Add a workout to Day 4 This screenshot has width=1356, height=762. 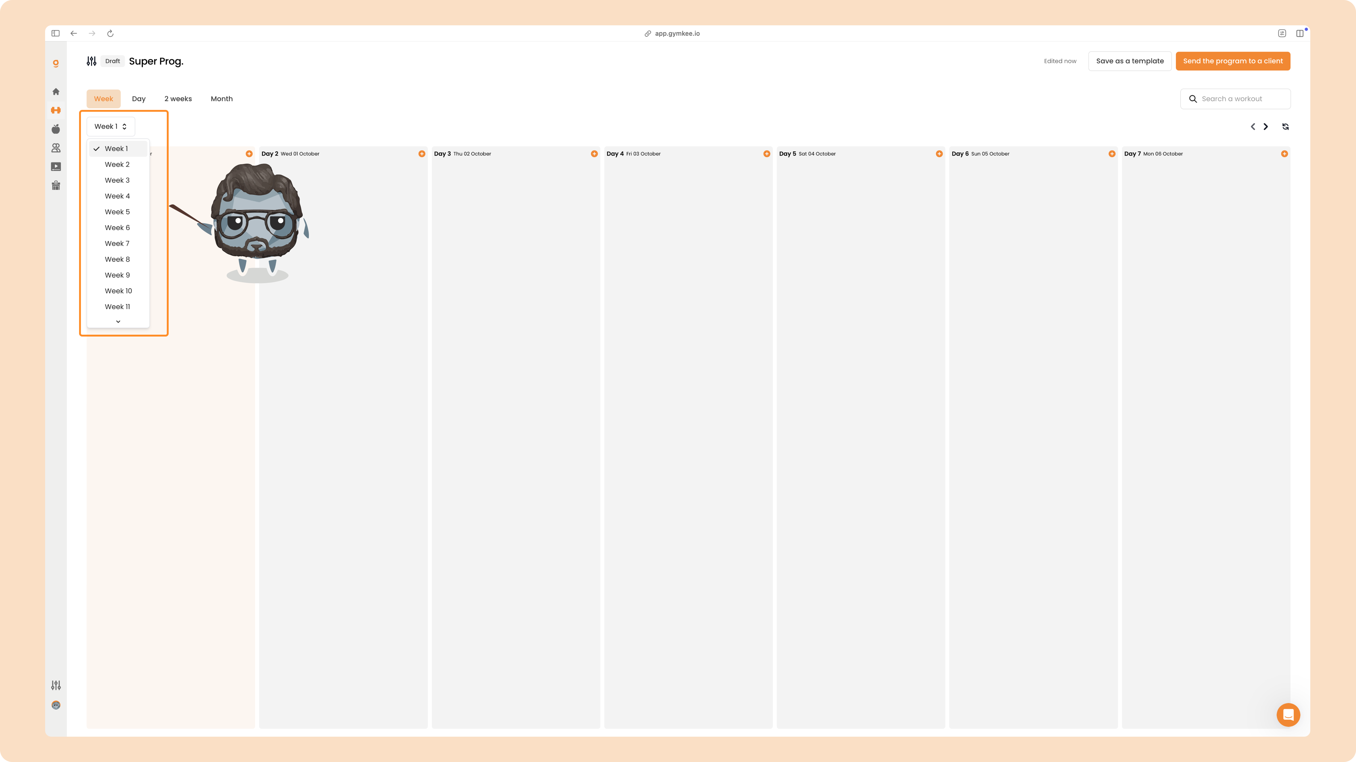pyautogui.click(x=767, y=154)
